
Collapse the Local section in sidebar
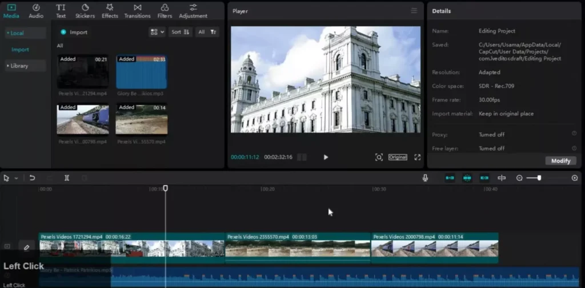25,33
